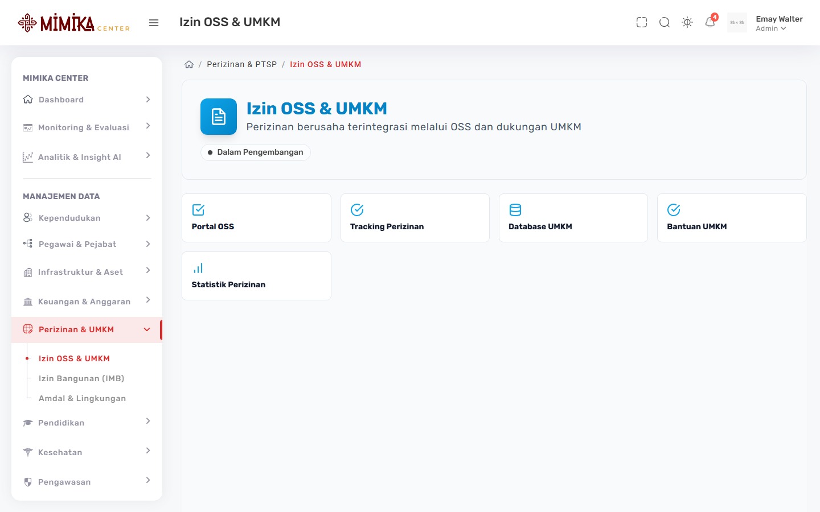Click Pegawai & Pejabat org icon
This screenshot has width=820, height=512.
(x=28, y=244)
